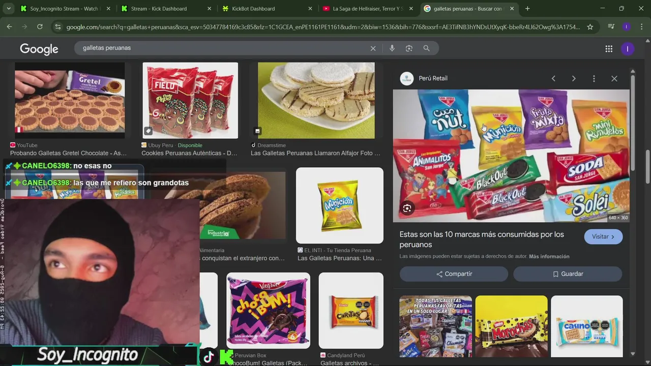Click the Gretel cookies thumbnail
Viewport: 651px width, 366px height.
70,100
